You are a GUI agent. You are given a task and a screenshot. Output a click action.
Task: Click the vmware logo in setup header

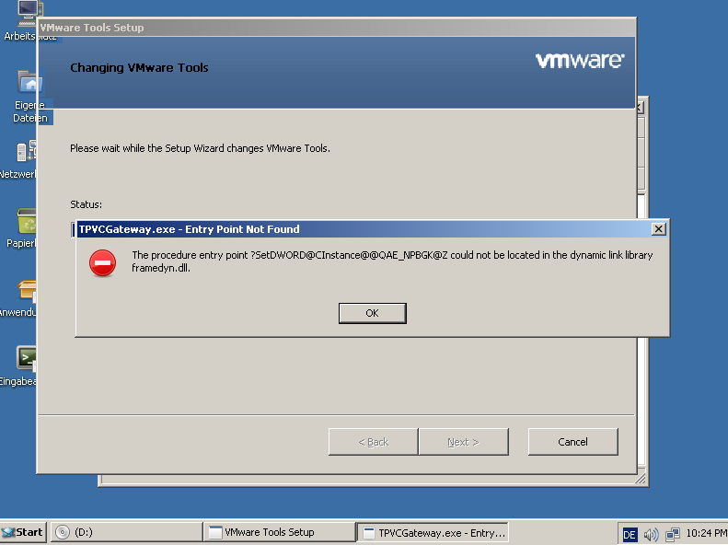[580, 61]
